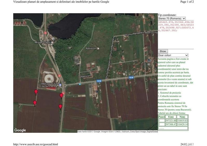207x146 pixels.
Task: Click the asecib.ase.ro/goocad.html URL in the footer
Action: click(x=36, y=144)
